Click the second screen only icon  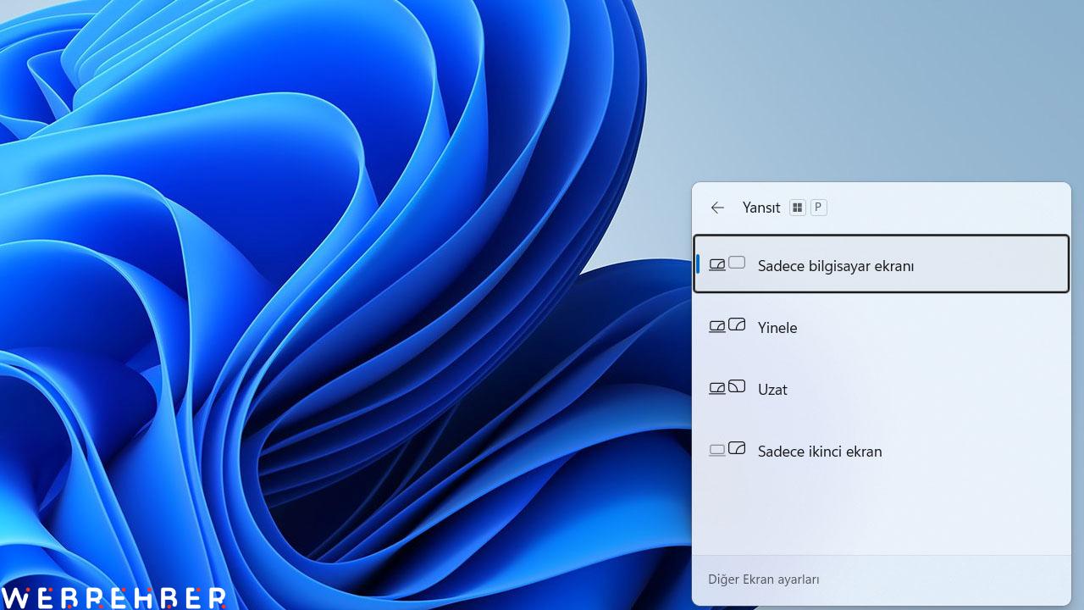[x=727, y=450]
